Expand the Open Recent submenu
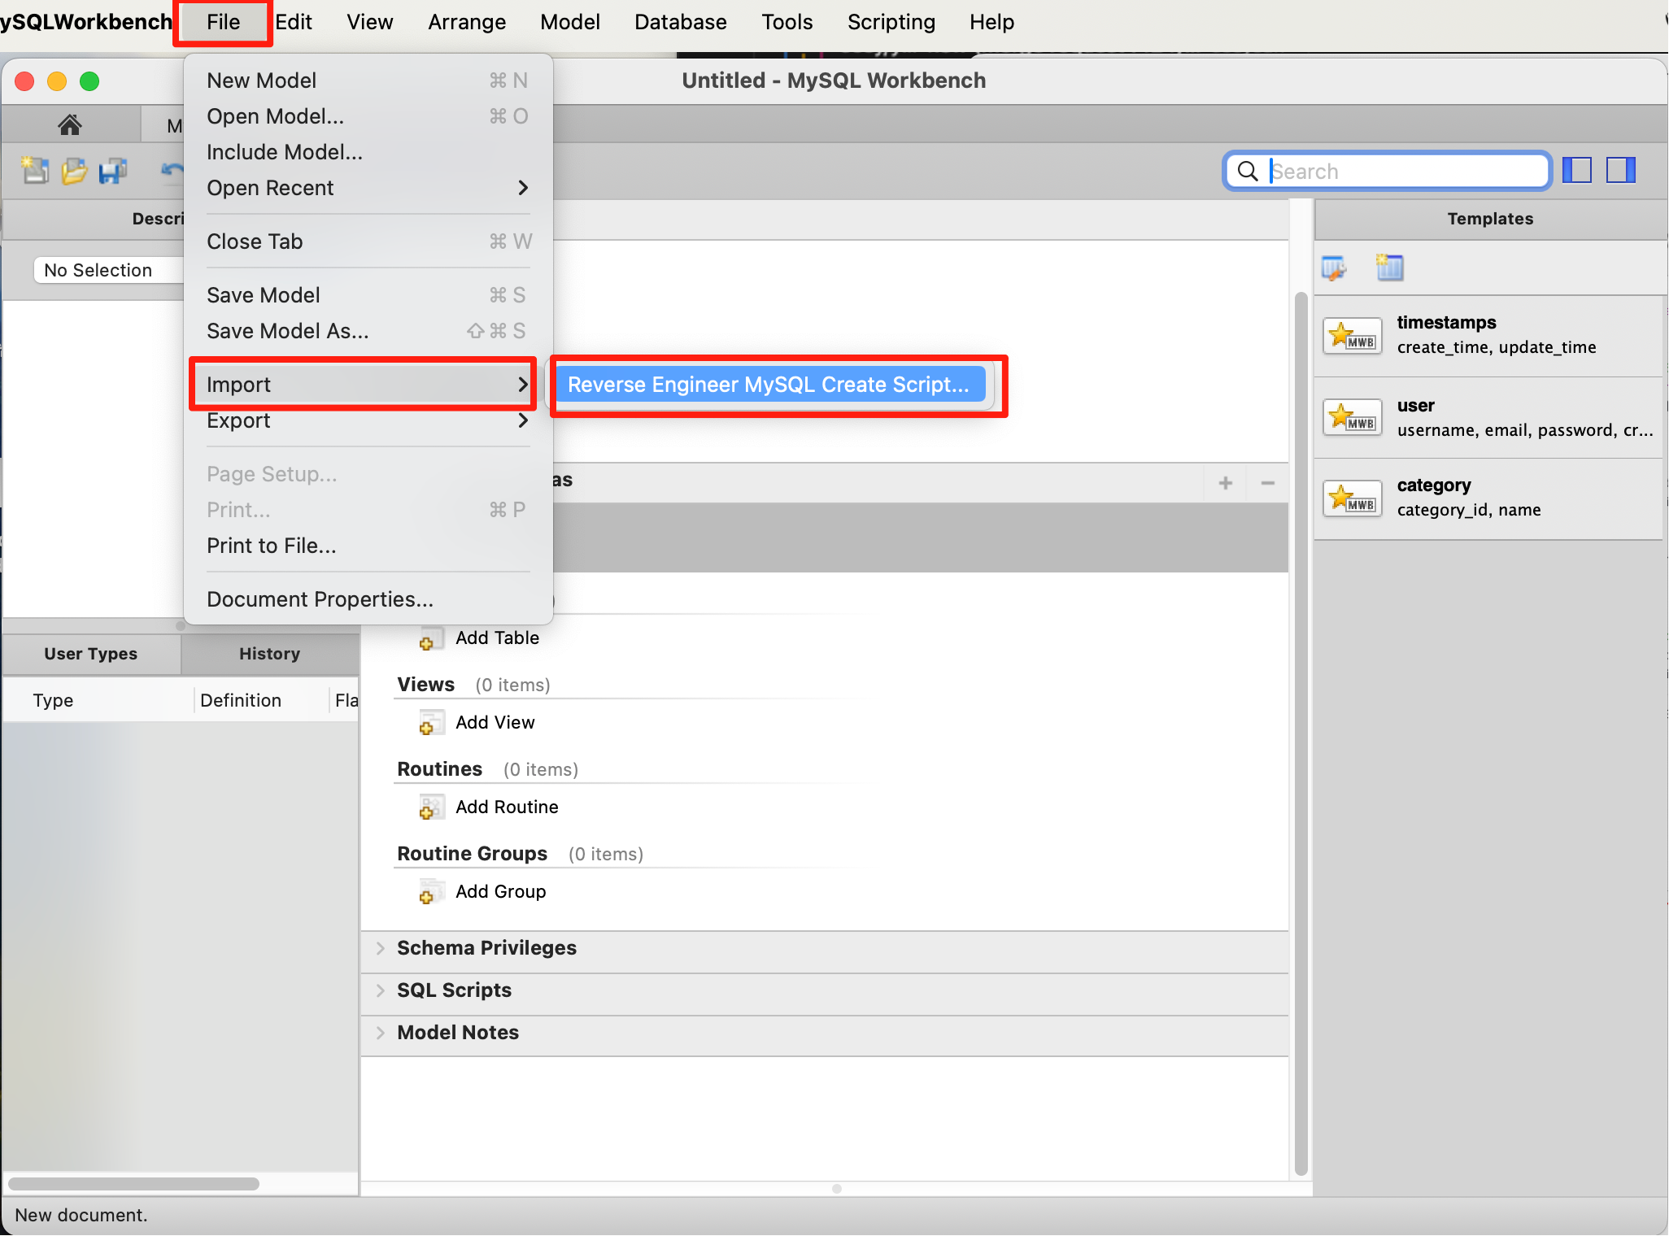Image resolution: width=1669 pixels, height=1236 pixels. pyautogui.click(x=368, y=188)
